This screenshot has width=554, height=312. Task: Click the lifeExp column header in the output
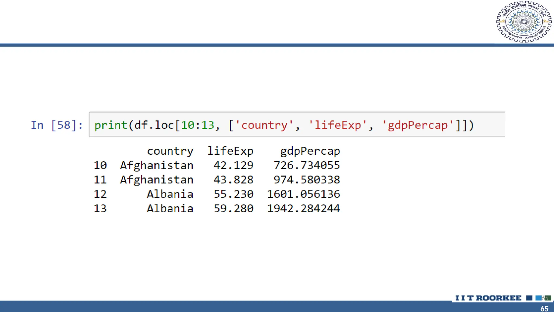230,151
